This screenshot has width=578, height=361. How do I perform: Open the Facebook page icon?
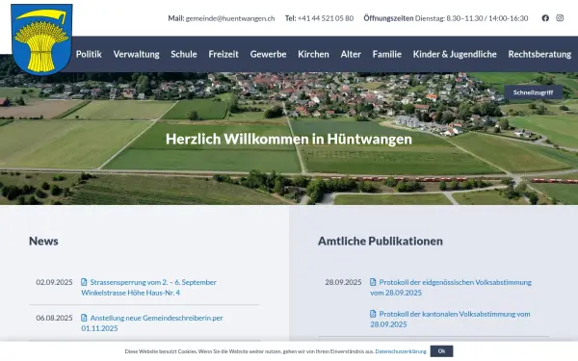coord(545,18)
